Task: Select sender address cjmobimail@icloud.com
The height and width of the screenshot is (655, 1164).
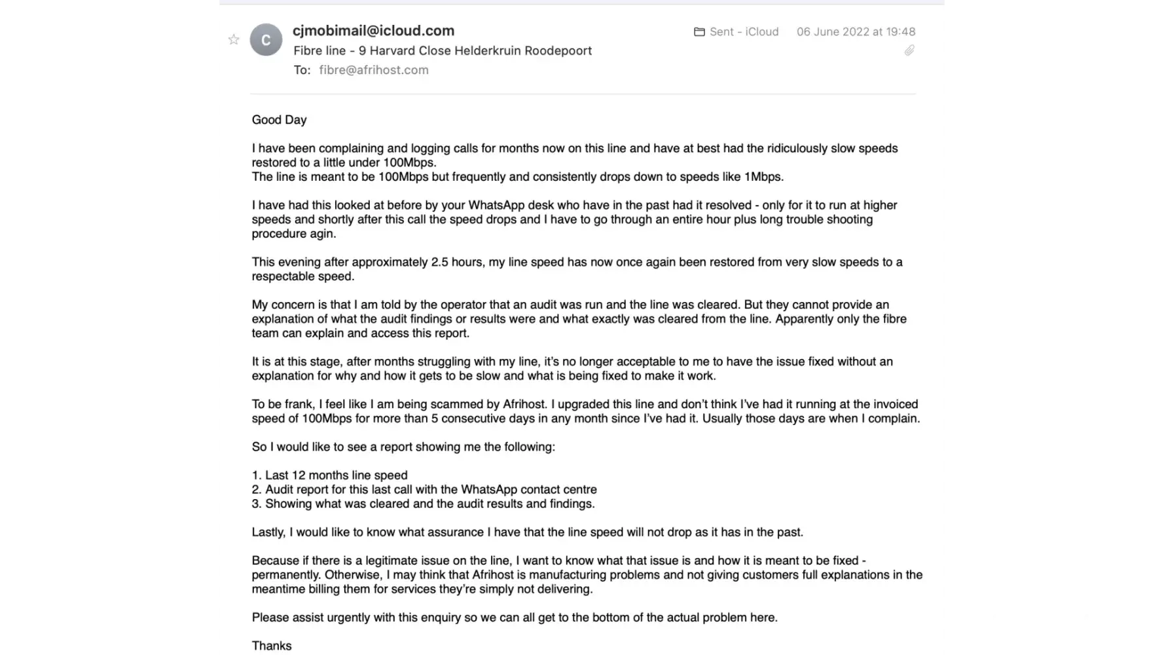Action: (x=373, y=31)
